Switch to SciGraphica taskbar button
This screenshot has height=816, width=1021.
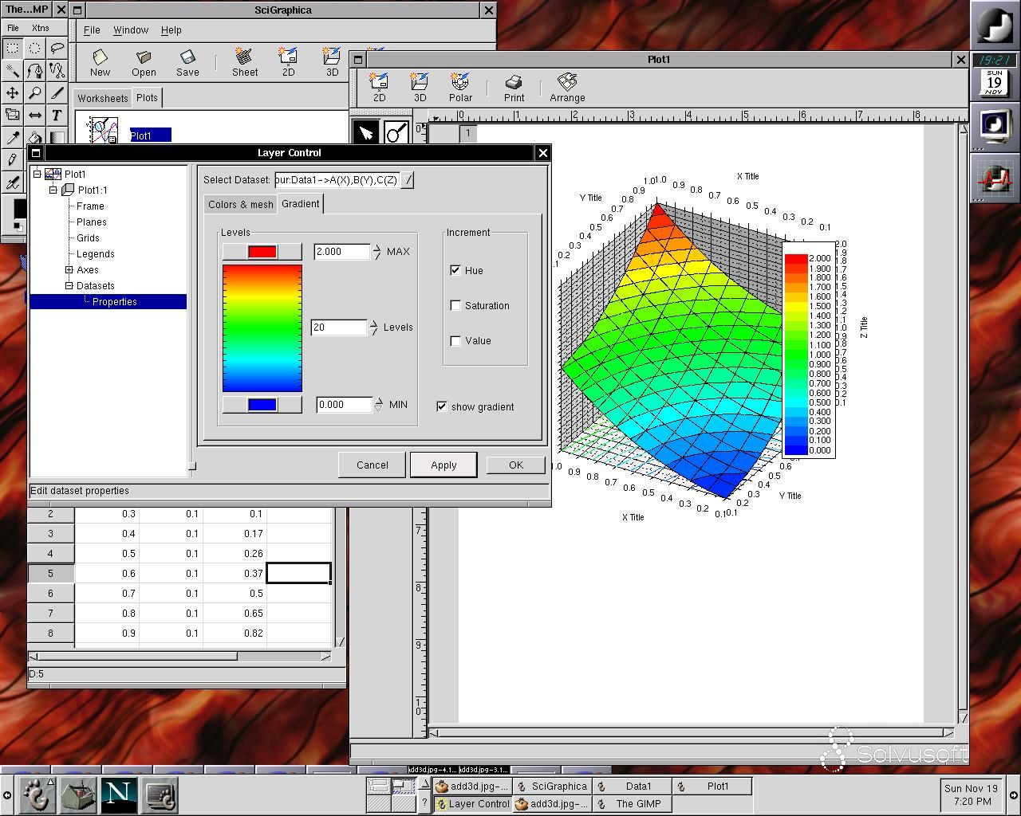553,786
